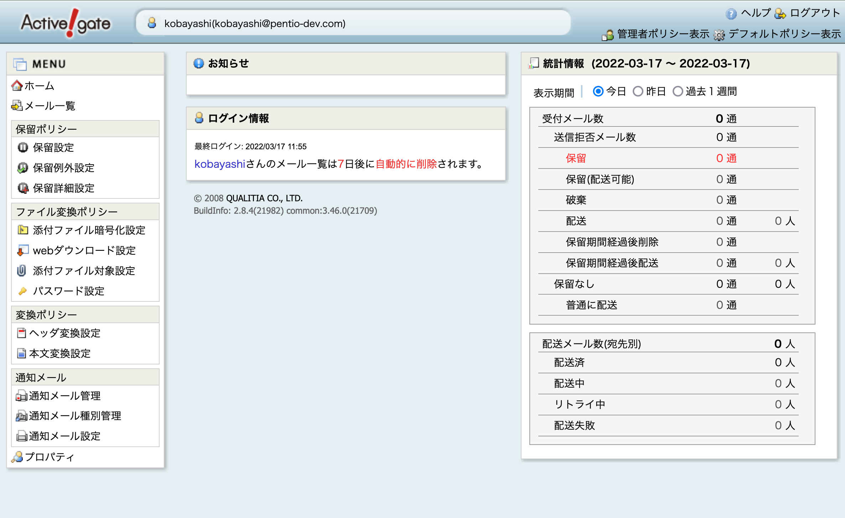Click the Active!gate logo
This screenshot has height=518, width=845.
(66, 23)
